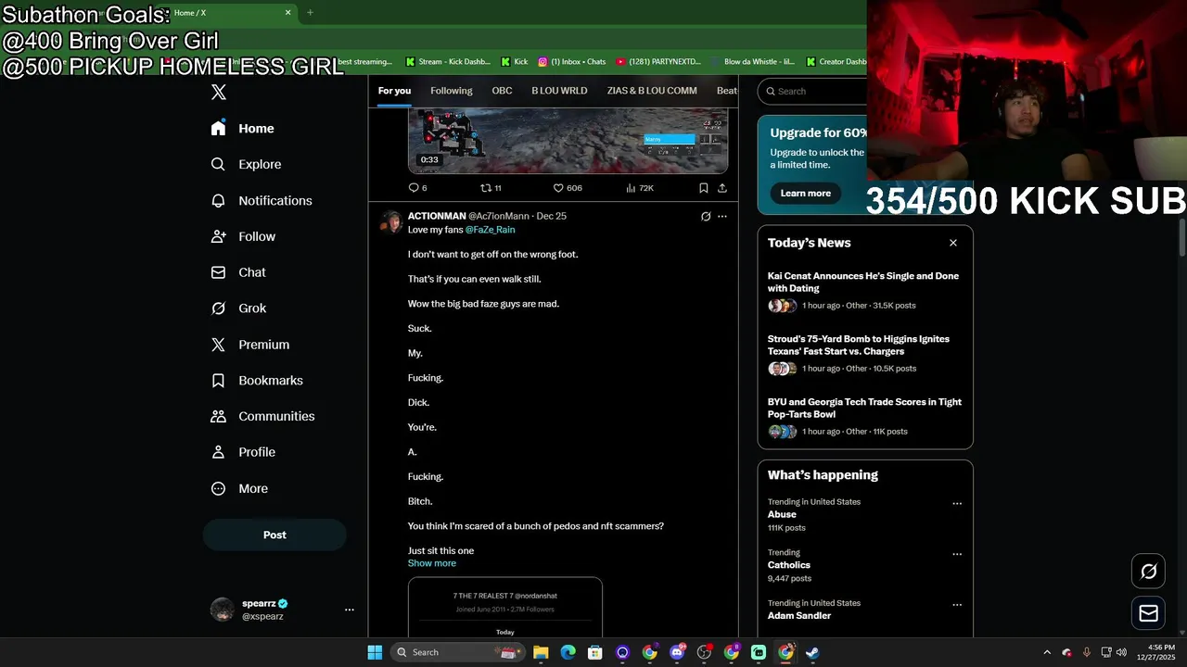
Task: Open Explore in the X sidebar
Action: [247, 164]
